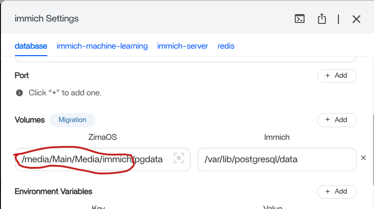Switch to the database tab
The width and height of the screenshot is (374, 209).
pos(31,46)
